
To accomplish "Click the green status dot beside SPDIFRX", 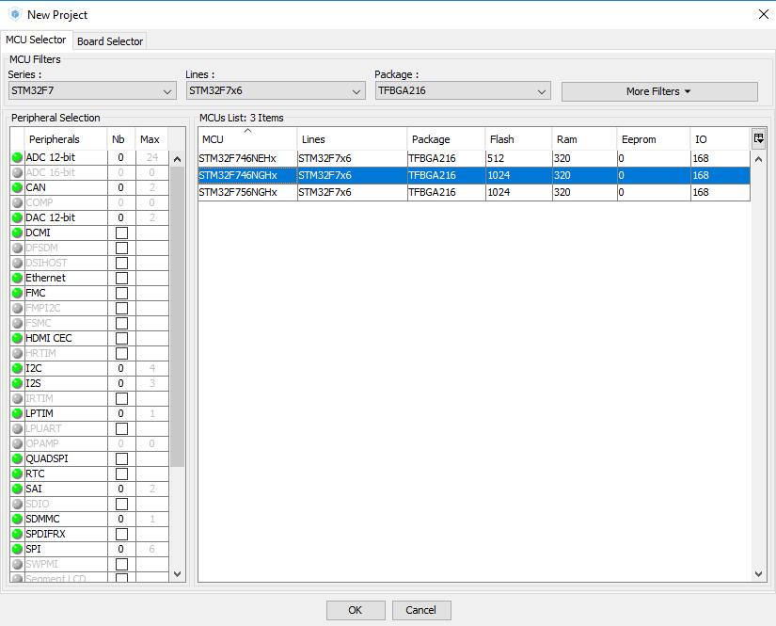I will 17,534.
